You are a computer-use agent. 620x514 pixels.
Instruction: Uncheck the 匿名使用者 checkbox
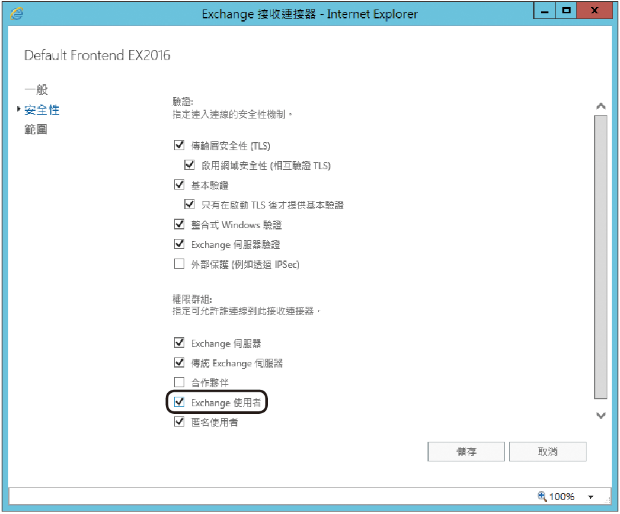tap(179, 422)
